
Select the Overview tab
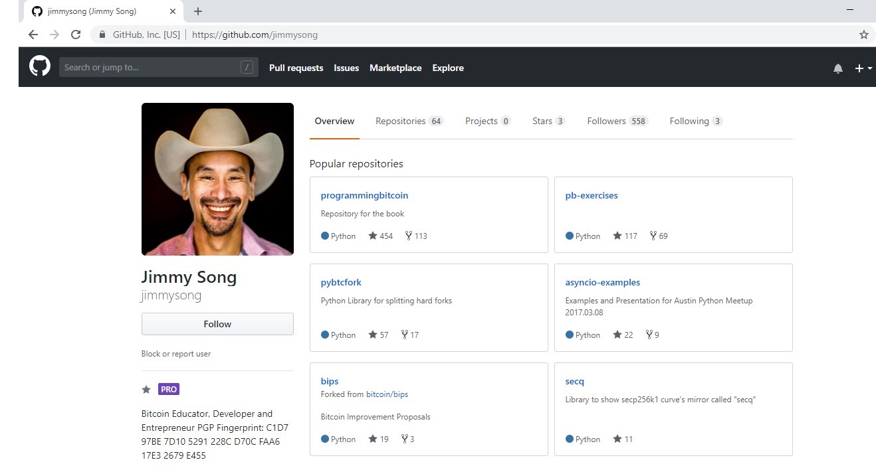tap(334, 121)
